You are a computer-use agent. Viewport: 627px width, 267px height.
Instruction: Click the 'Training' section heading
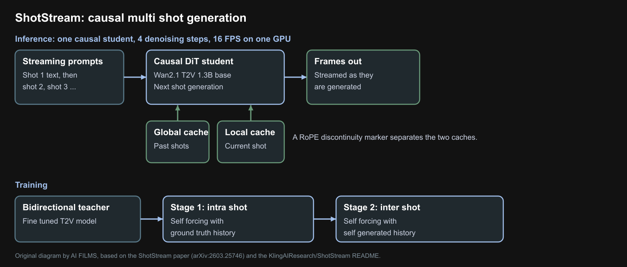[31, 185]
